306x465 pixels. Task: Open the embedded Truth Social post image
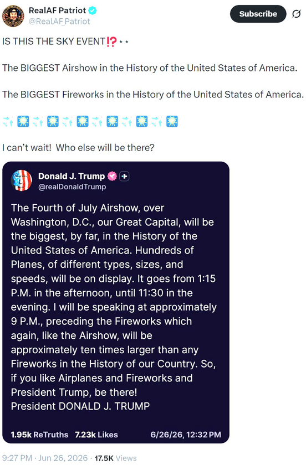coord(116,302)
